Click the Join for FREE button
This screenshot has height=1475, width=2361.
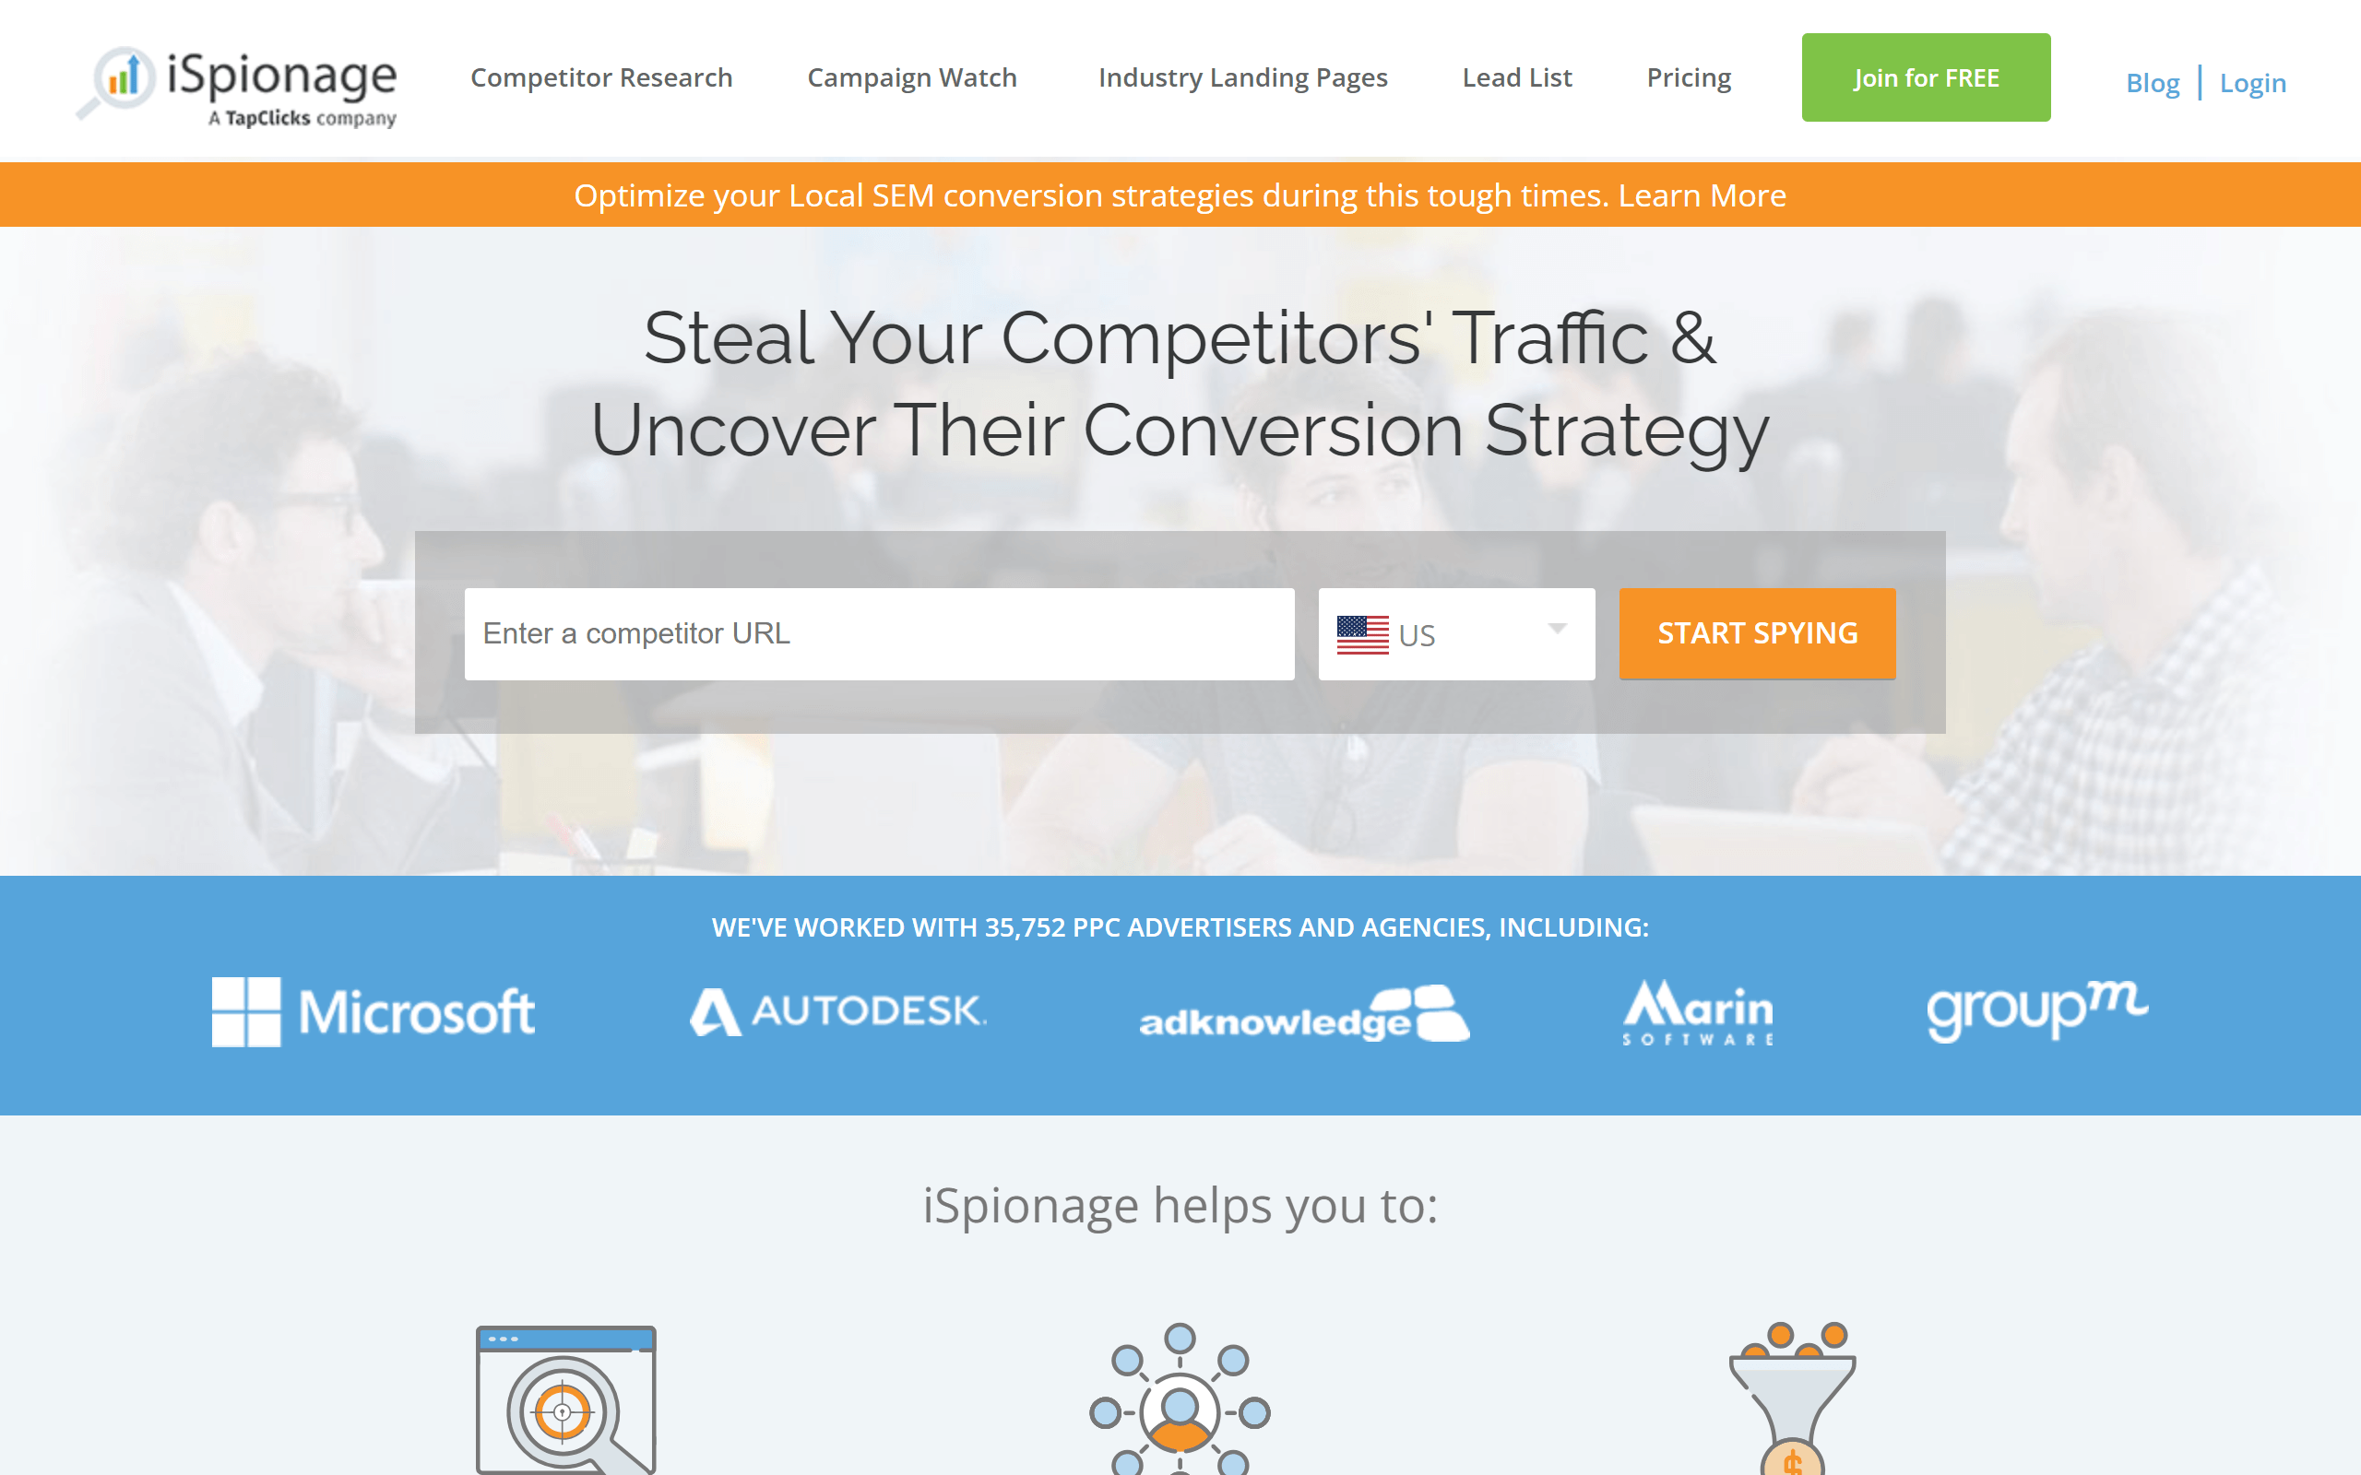coord(1924,77)
